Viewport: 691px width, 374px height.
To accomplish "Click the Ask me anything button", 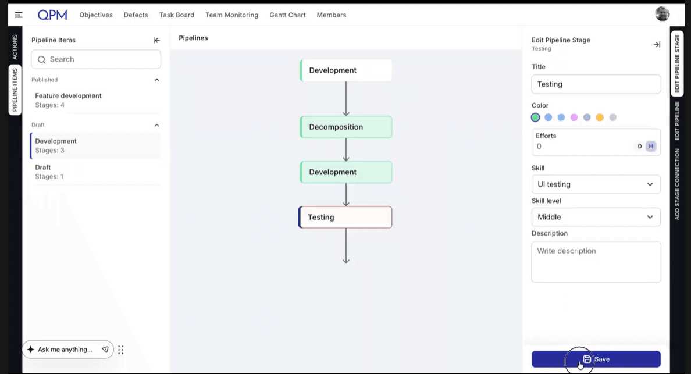I will point(64,350).
